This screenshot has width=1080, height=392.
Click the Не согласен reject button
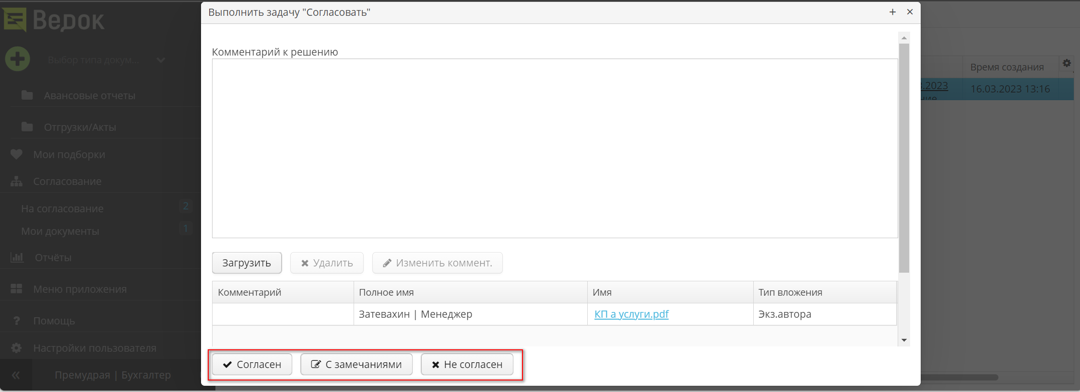click(x=467, y=364)
